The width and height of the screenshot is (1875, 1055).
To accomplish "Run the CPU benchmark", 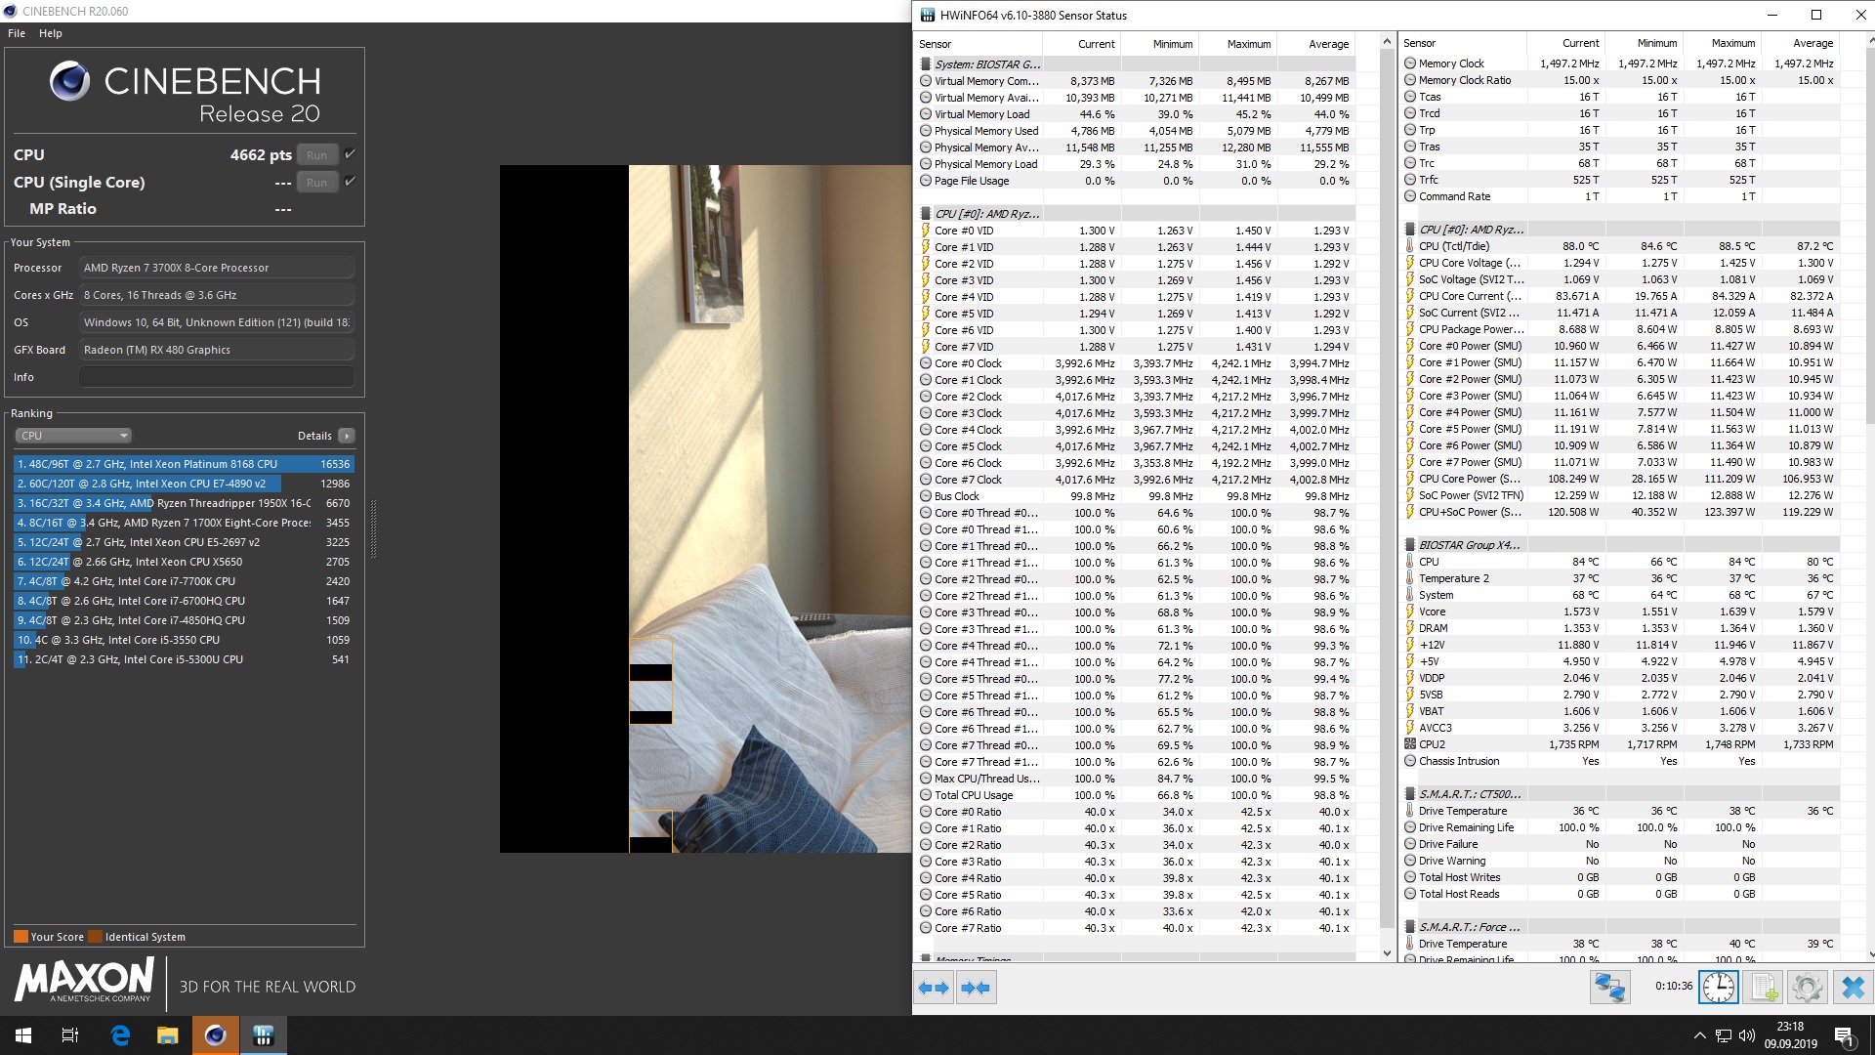I will click(317, 155).
